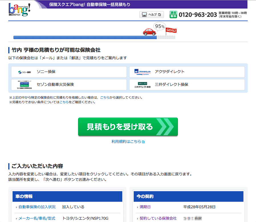
Task: Click the 平成28年05月28日 value
Action: coord(199,207)
